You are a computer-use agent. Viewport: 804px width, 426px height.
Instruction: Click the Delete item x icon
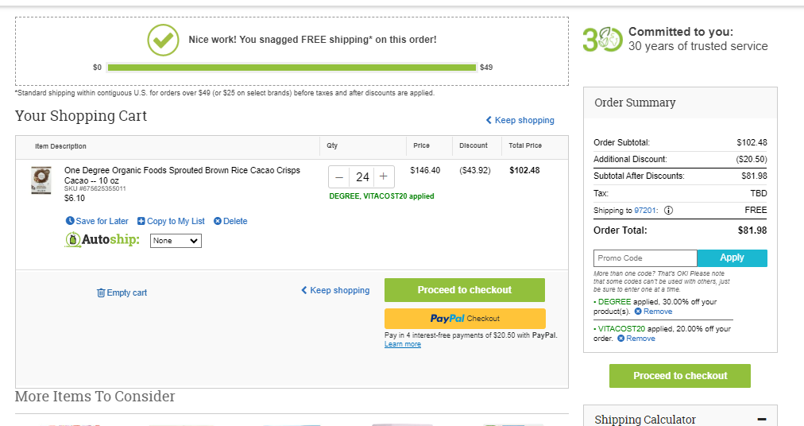218,221
